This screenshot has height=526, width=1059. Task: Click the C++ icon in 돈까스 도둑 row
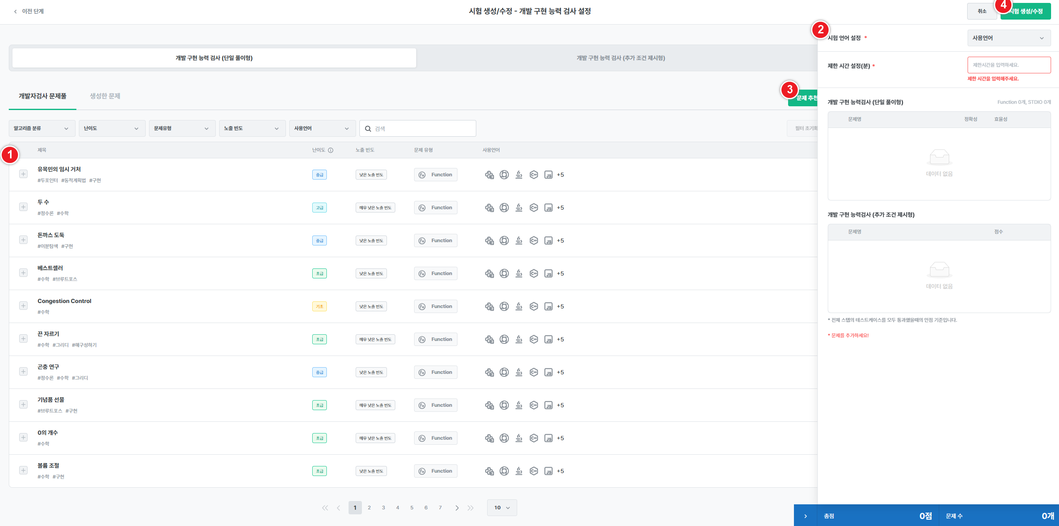click(x=534, y=240)
